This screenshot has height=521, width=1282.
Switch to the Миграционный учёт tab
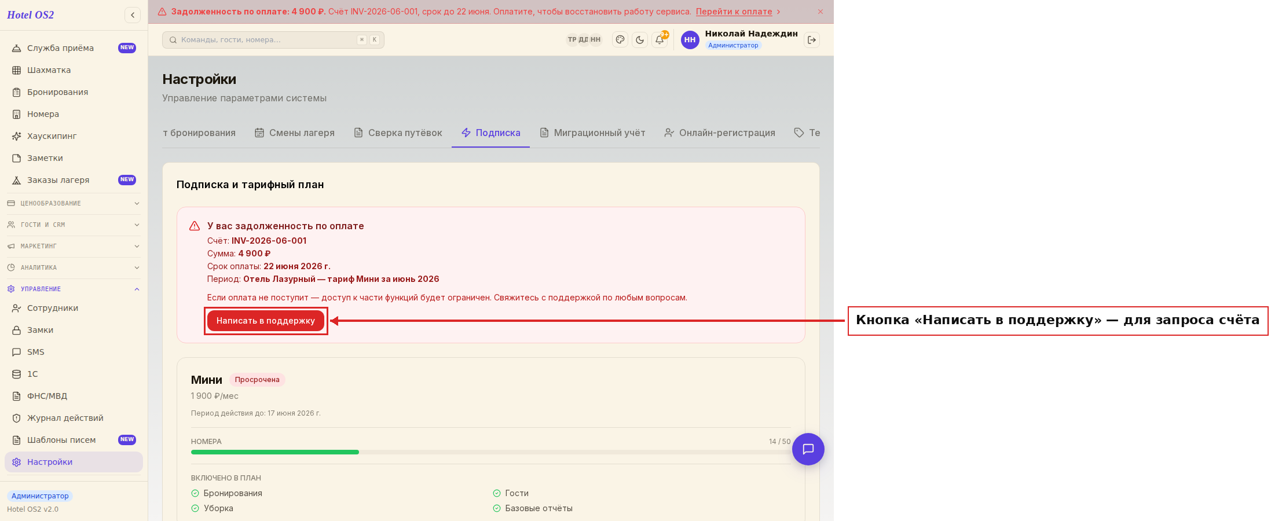592,133
